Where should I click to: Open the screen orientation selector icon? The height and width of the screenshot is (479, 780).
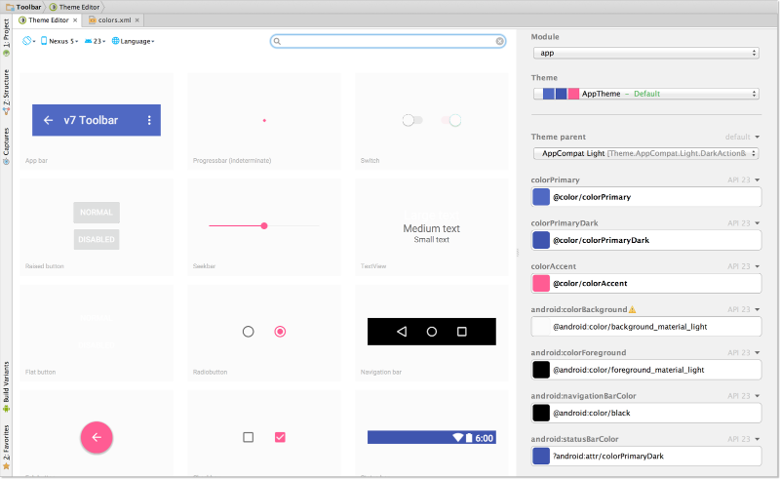point(28,41)
